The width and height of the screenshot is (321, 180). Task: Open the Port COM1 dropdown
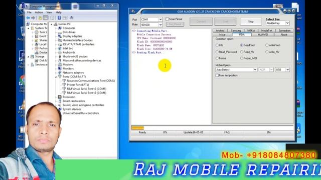tap(160, 19)
